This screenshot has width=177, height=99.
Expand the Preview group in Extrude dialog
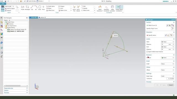(174, 82)
